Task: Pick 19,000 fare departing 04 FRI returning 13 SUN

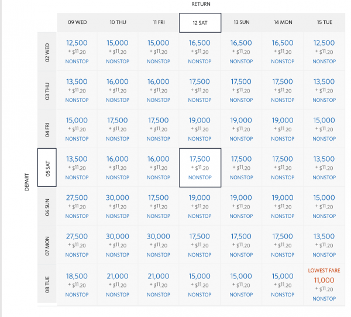Action: pos(242,121)
